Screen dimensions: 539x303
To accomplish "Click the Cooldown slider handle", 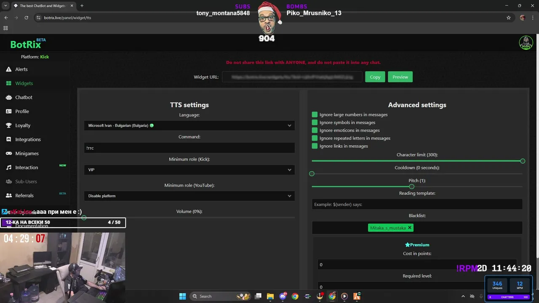I will click(312, 174).
